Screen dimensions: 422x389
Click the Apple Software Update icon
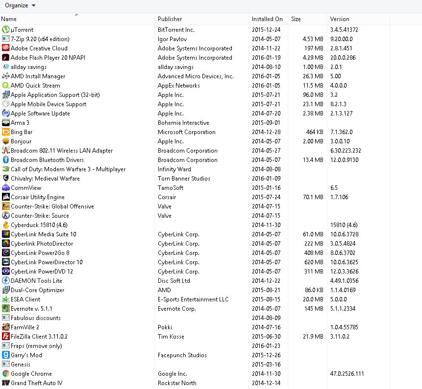(x=6, y=114)
